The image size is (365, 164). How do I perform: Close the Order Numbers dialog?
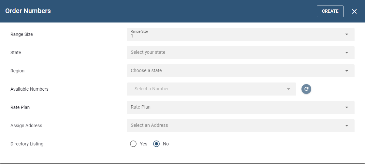click(x=355, y=11)
